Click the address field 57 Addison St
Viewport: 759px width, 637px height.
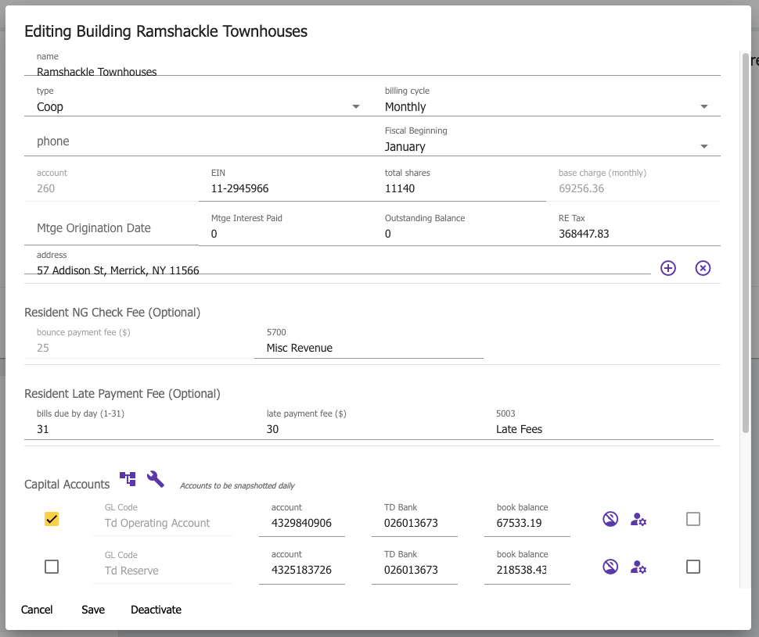click(x=337, y=263)
